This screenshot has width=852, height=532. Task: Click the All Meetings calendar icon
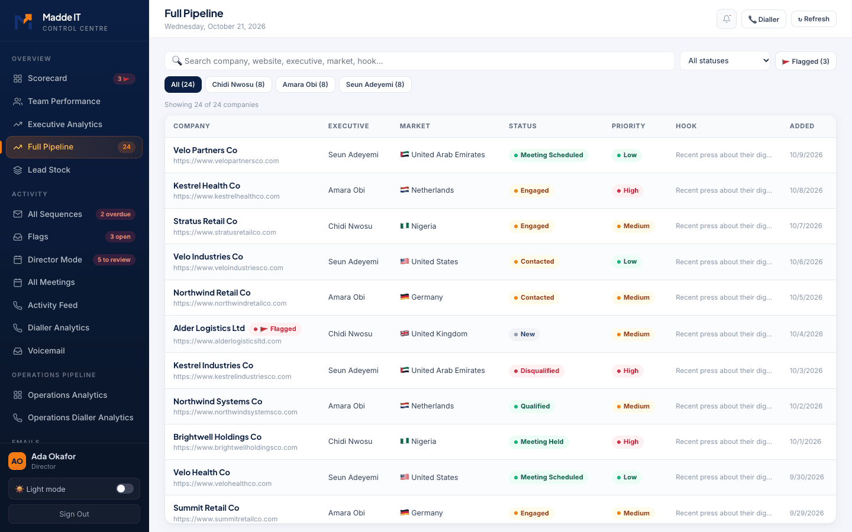pyautogui.click(x=18, y=283)
